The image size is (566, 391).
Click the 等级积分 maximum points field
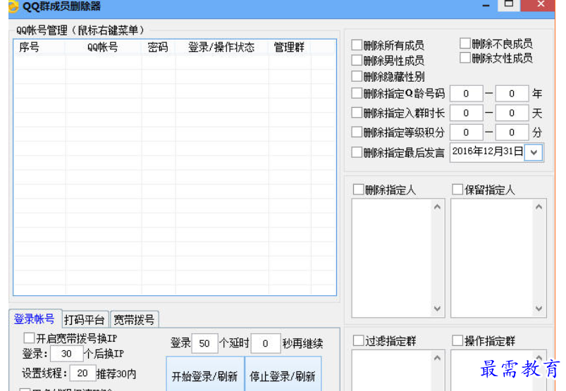(512, 132)
